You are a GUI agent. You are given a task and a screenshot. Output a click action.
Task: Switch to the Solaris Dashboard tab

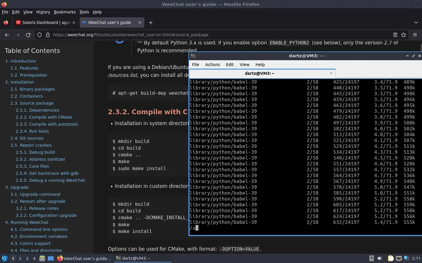pos(45,23)
